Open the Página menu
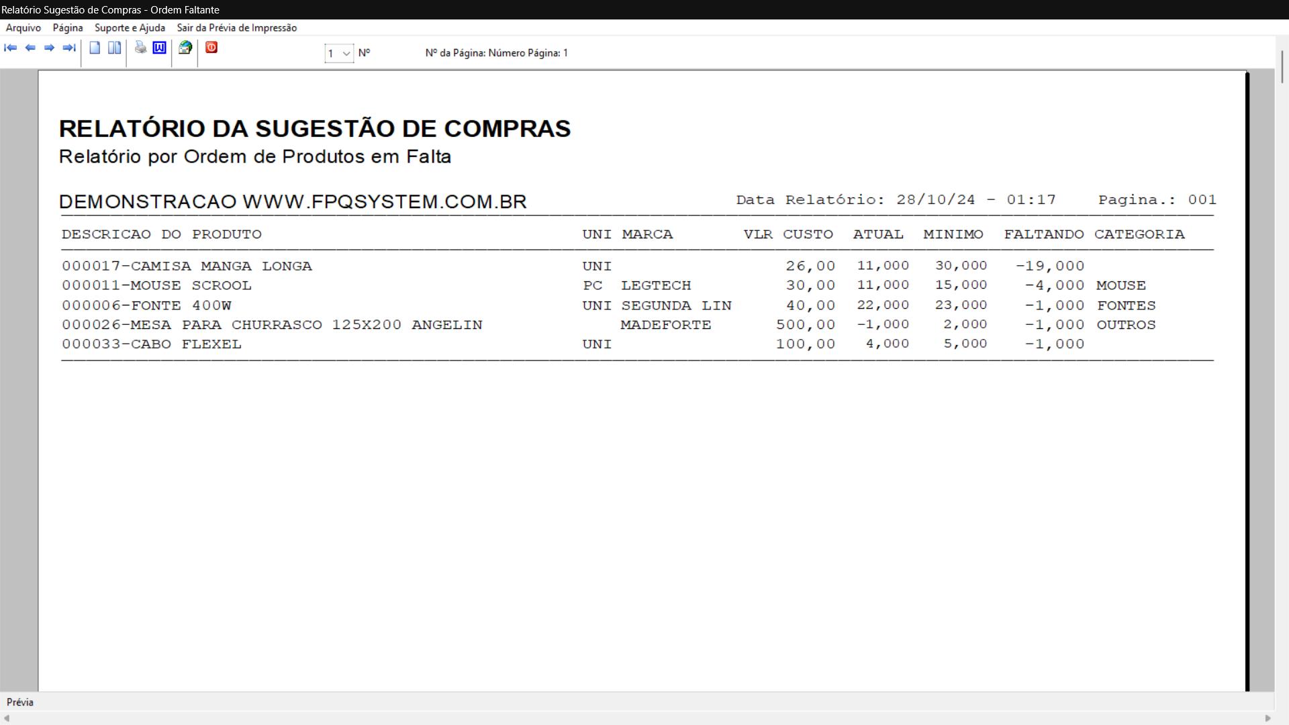This screenshot has width=1289, height=725. point(68,28)
